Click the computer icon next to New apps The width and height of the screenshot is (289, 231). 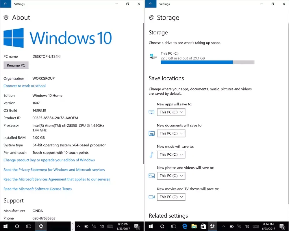click(151, 112)
